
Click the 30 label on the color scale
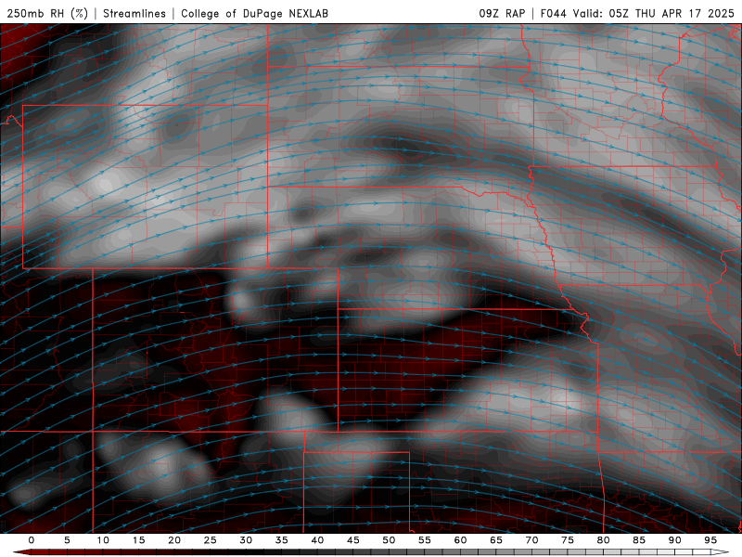(x=246, y=540)
